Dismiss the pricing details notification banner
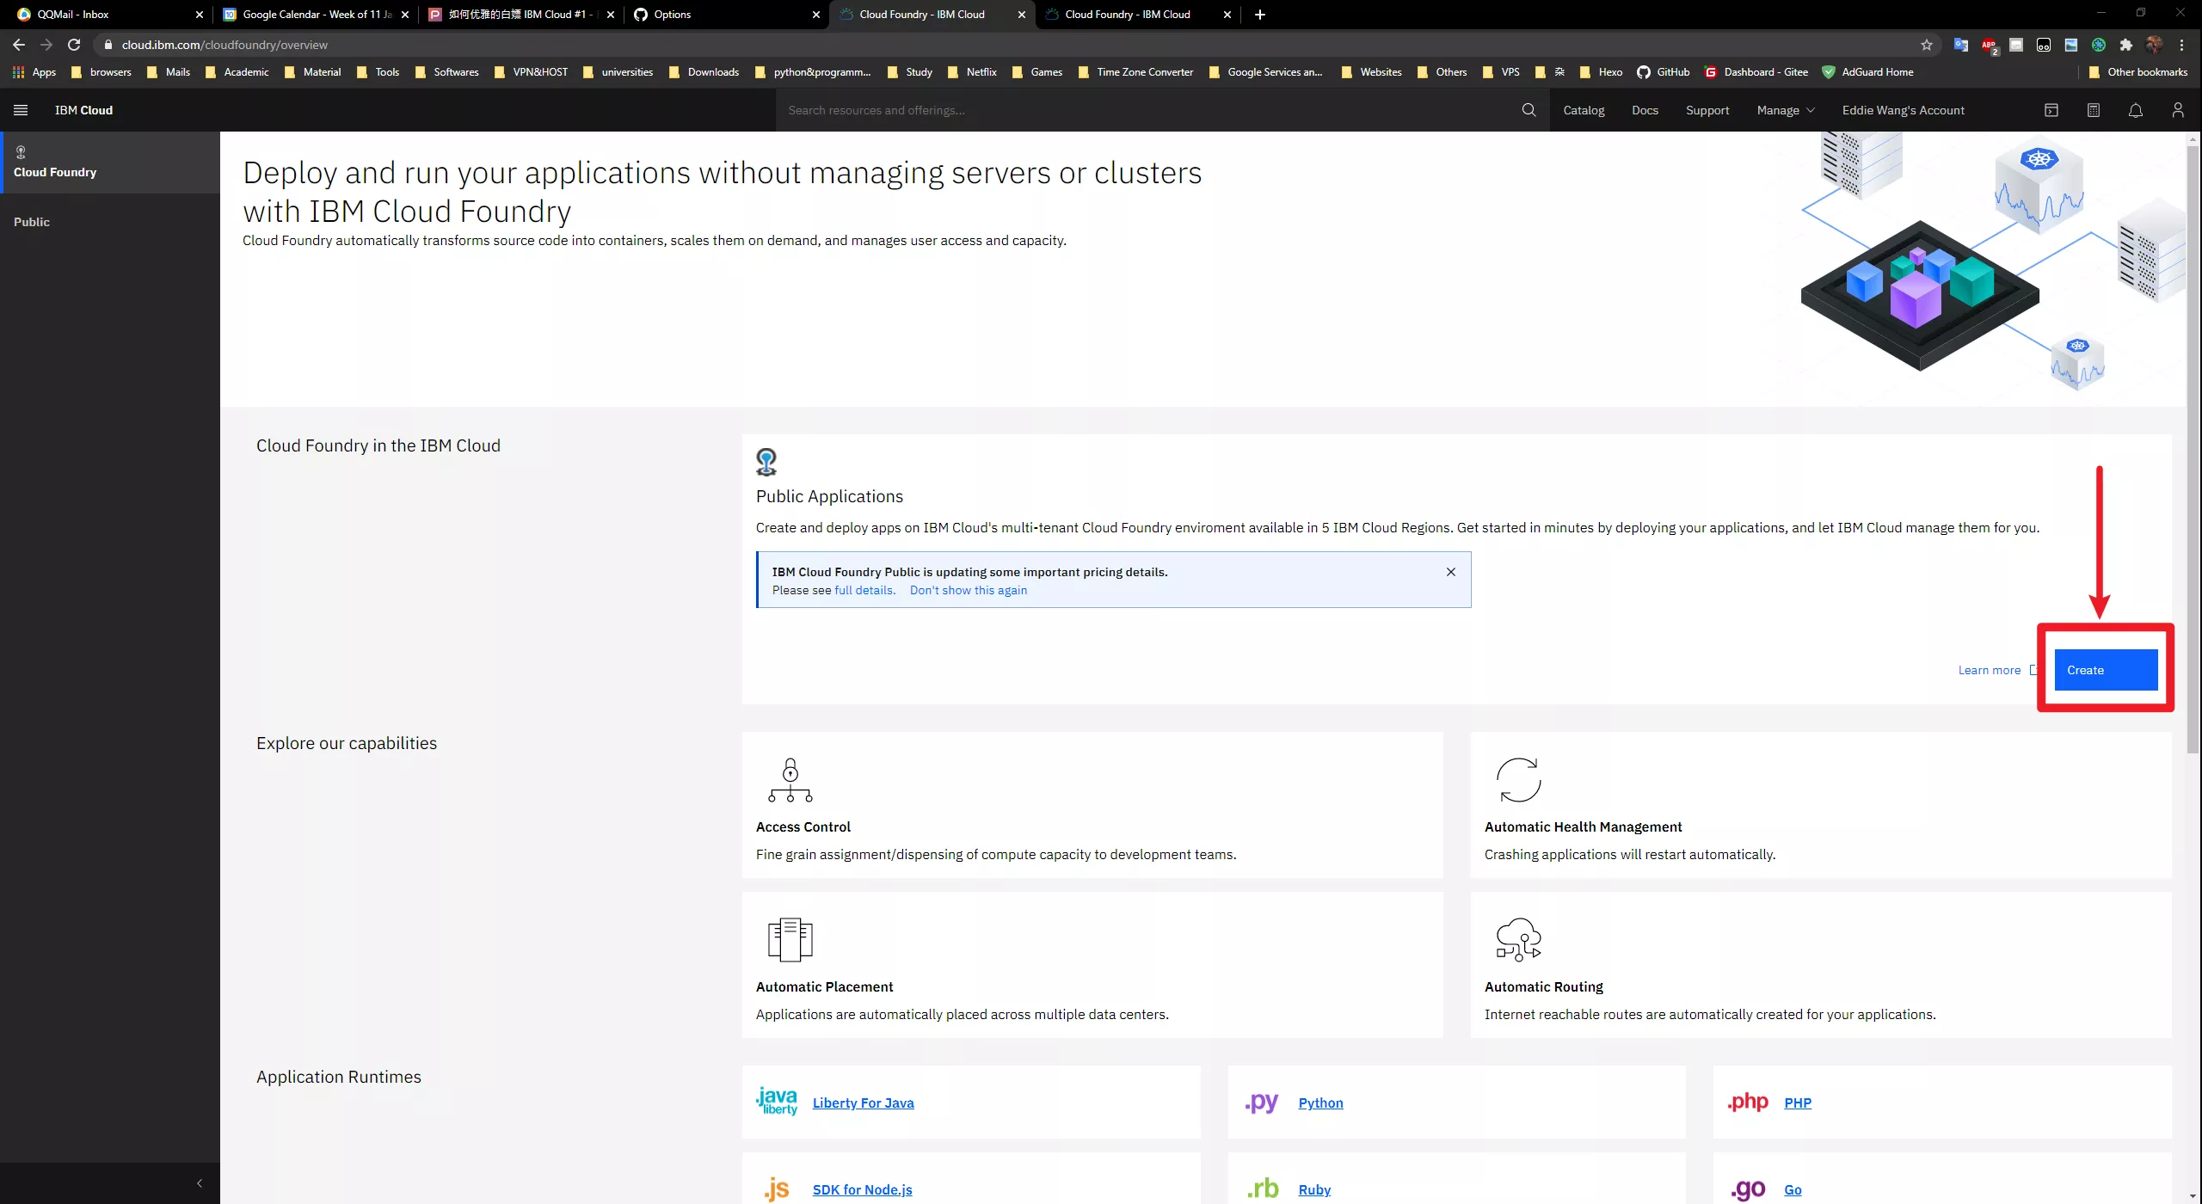This screenshot has height=1204, width=2202. click(1451, 572)
